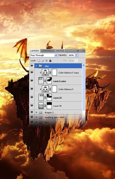Expand the lava group
Viewport: 115px width, 179px height.
pos(36,122)
